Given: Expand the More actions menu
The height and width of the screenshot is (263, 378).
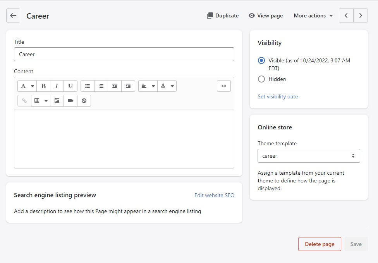Looking at the screenshot, I should tap(313, 15).
